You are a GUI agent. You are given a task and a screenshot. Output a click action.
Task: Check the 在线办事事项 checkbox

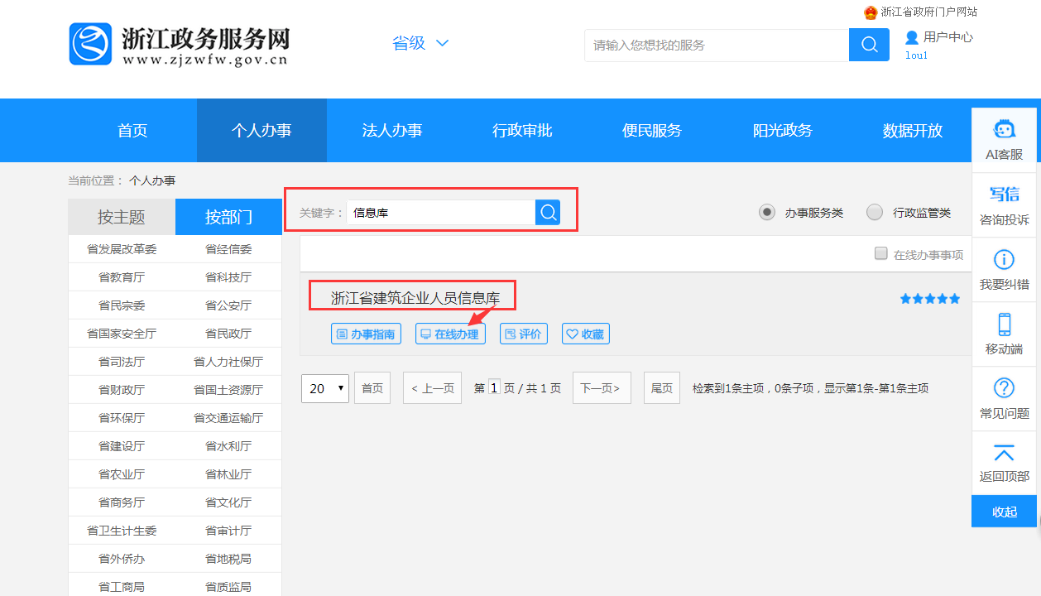[x=881, y=254]
